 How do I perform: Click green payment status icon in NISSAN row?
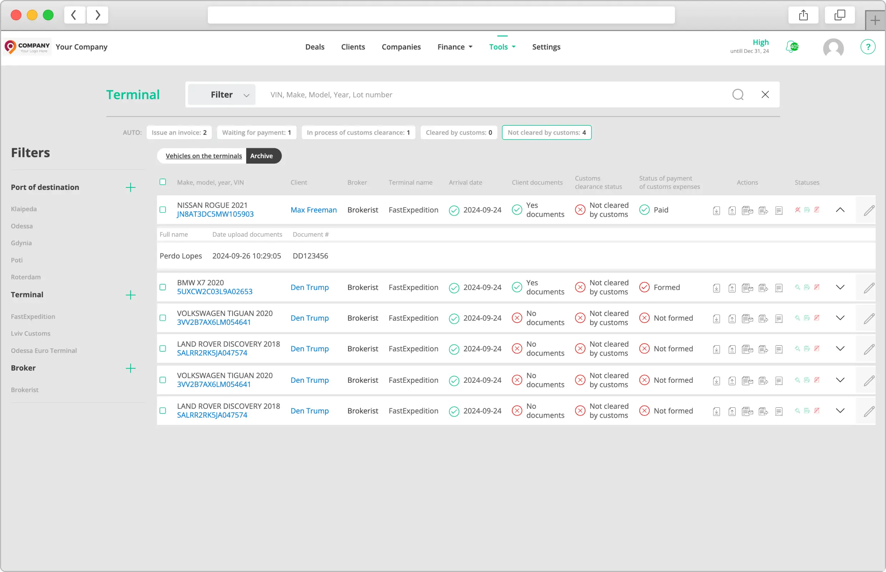pyautogui.click(x=807, y=210)
